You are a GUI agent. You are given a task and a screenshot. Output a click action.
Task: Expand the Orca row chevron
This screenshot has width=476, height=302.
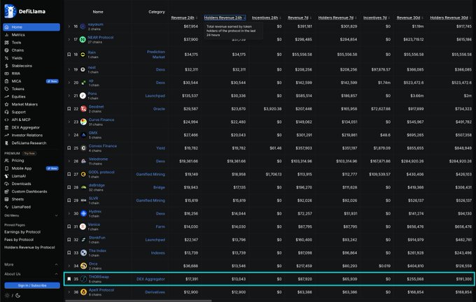click(69, 266)
